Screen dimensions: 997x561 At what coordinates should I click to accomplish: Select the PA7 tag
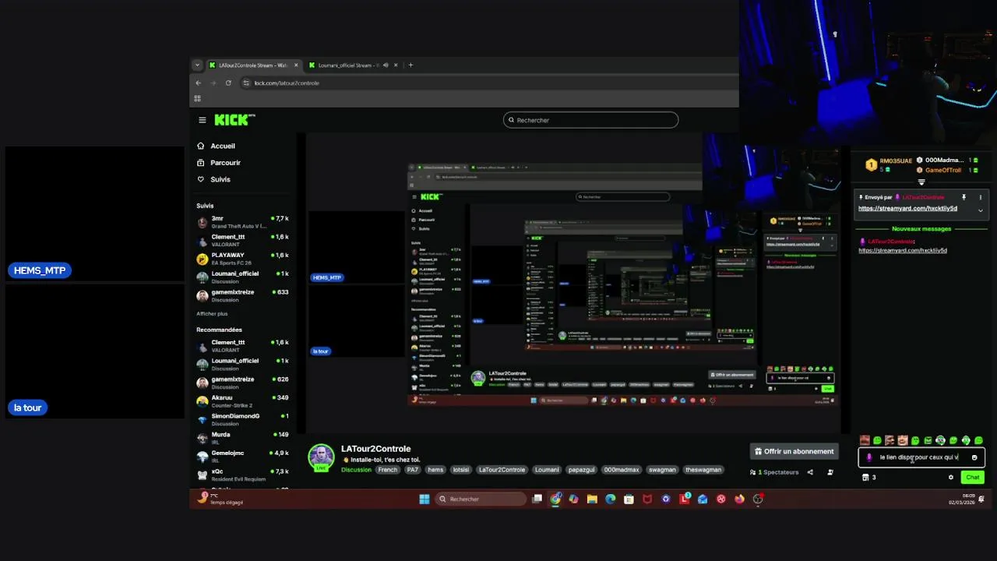(x=412, y=470)
